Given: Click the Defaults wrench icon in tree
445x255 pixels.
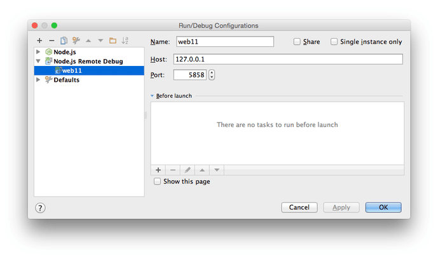Looking at the screenshot, I should [49, 80].
